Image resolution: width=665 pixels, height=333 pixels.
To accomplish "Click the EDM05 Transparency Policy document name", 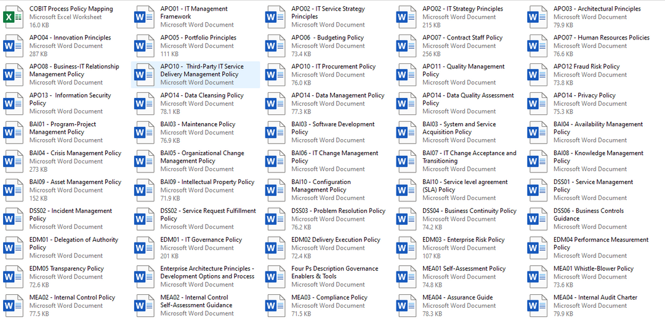I will (66, 268).
